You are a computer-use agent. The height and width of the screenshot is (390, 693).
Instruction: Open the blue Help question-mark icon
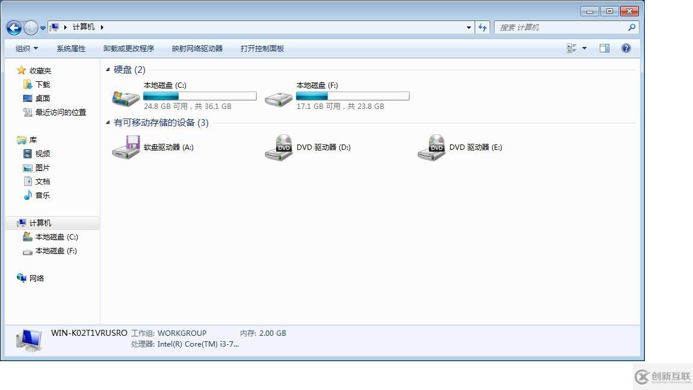(626, 48)
